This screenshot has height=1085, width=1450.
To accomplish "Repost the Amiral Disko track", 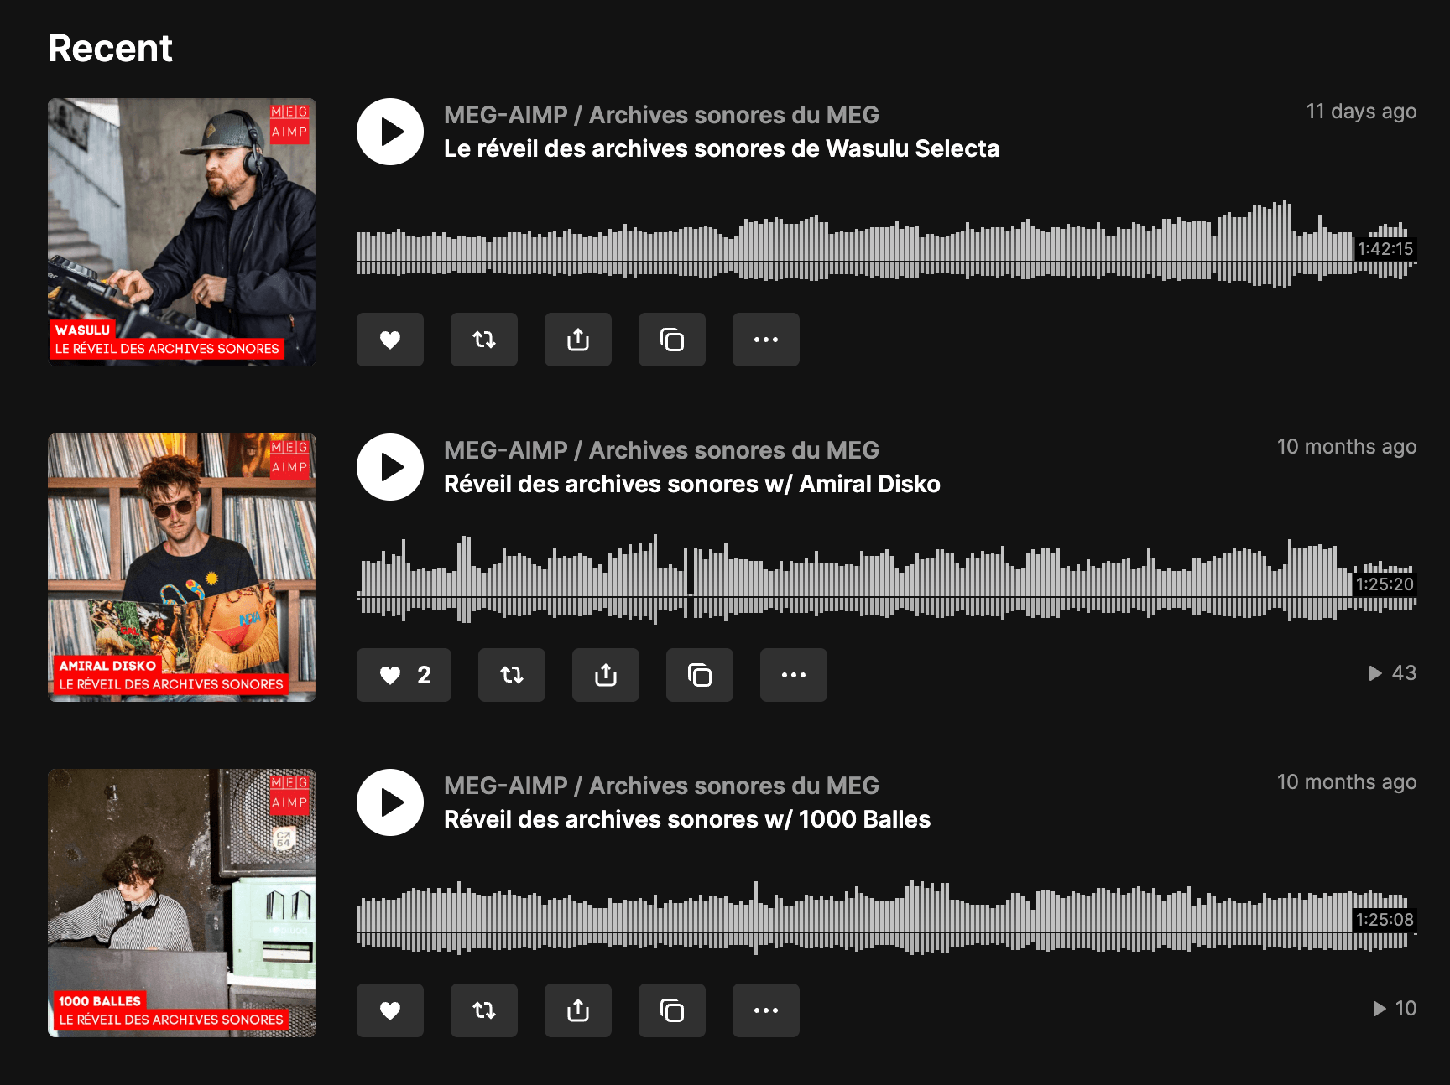I will [512, 675].
